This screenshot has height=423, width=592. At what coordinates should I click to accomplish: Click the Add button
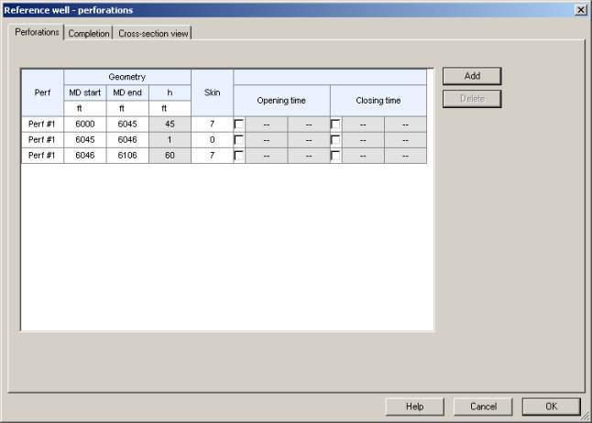pyautogui.click(x=472, y=76)
